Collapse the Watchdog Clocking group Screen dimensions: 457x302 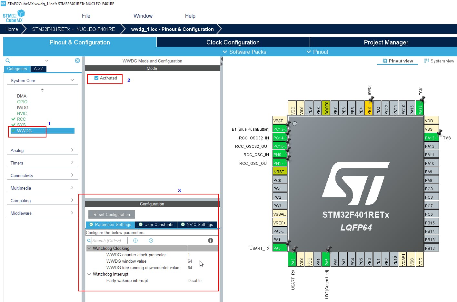[89, 248]
